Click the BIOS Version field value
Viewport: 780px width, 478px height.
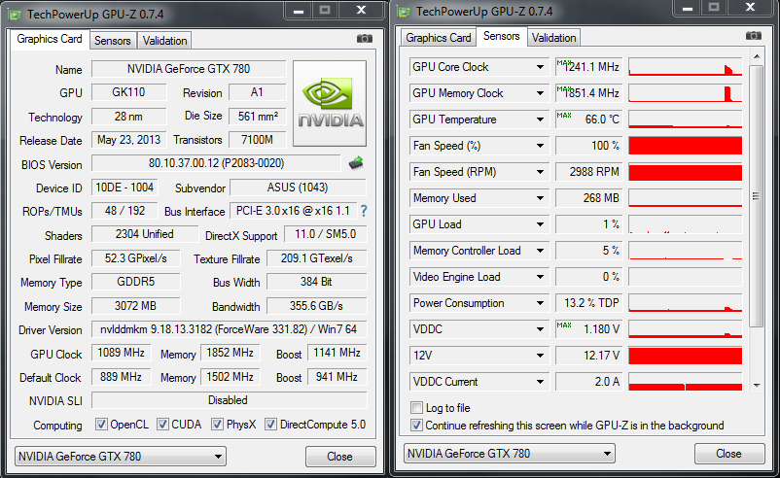pyautogui.click(x=216, y=163)
